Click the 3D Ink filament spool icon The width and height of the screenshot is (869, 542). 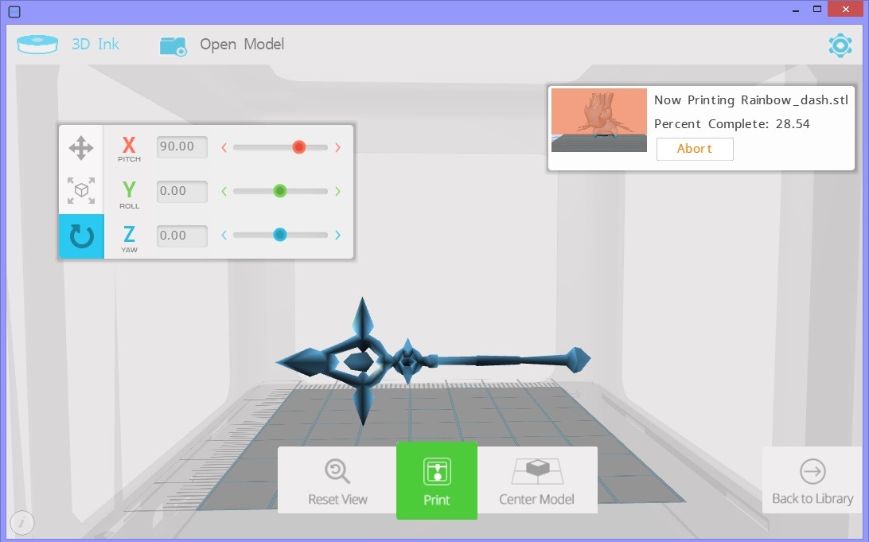coord(37,45)
